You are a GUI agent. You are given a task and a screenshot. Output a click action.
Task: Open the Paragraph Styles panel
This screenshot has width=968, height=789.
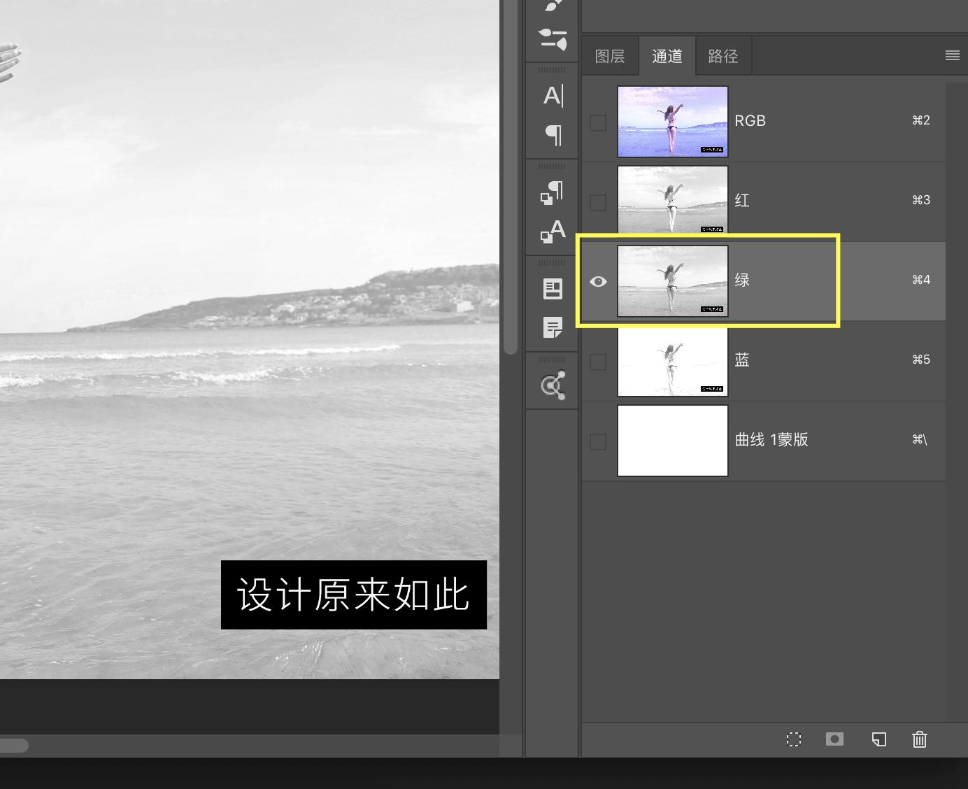click(552, 192)
